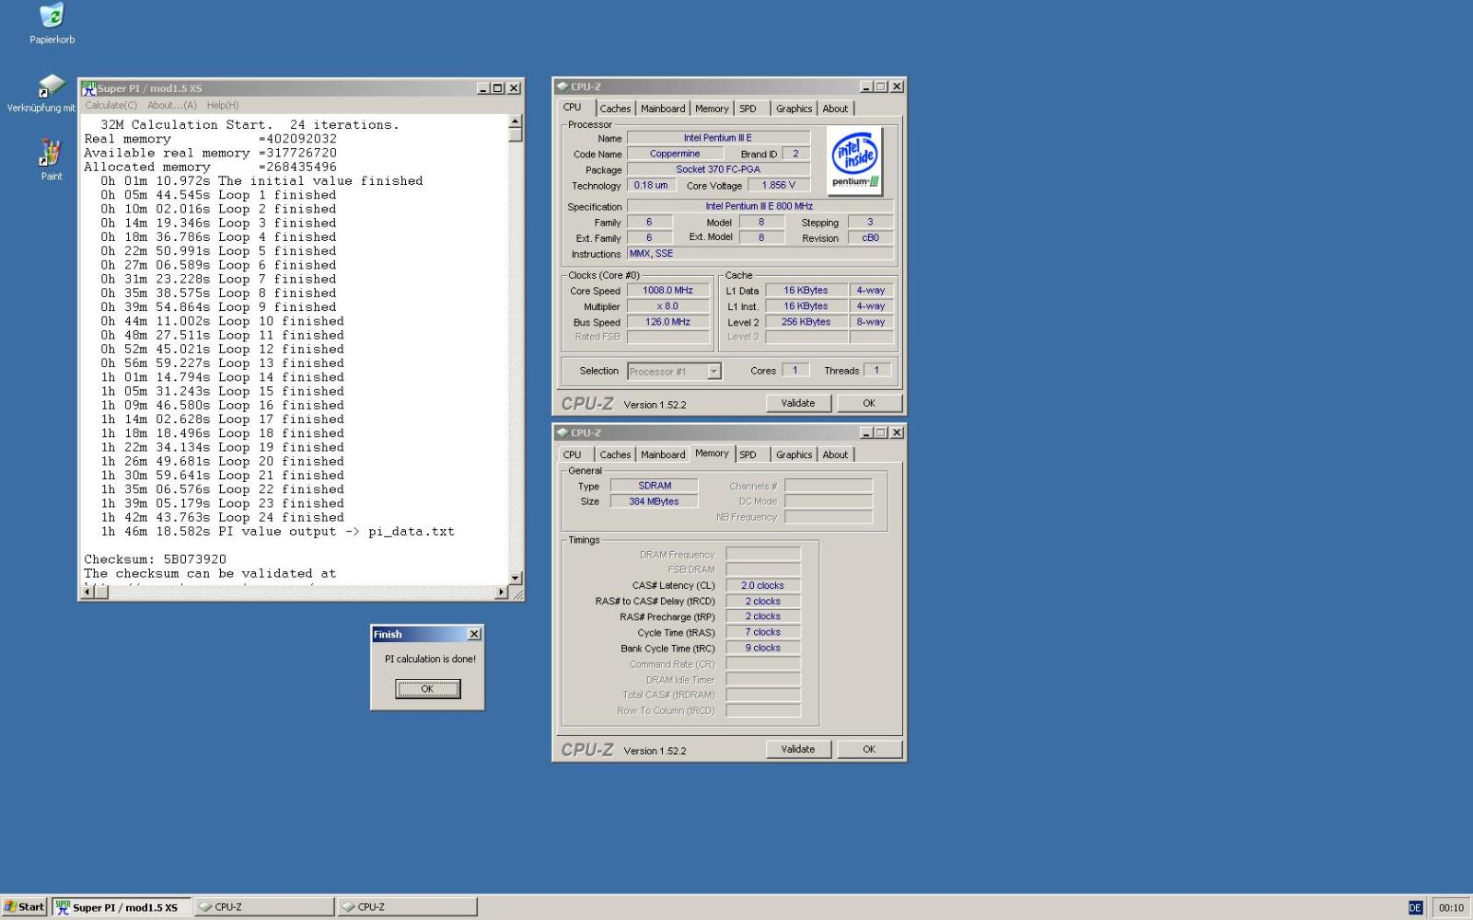Maximize the Super PI window
This screenshot has height=920, width=1473.
tap(498, 88)
